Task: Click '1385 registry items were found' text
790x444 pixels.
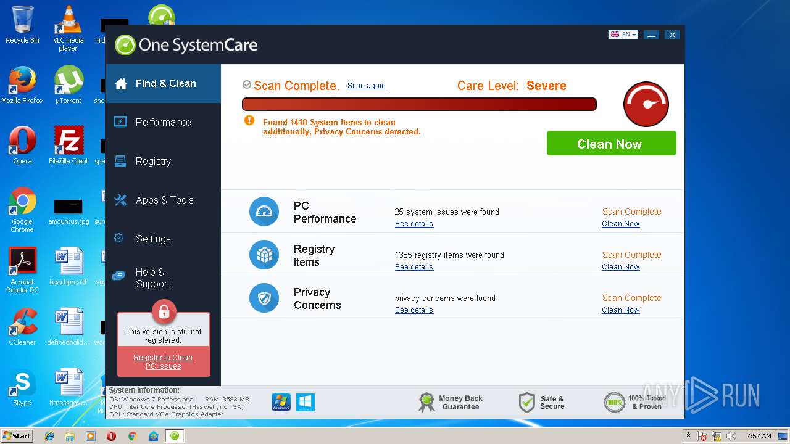Action: tap(449, 255)
